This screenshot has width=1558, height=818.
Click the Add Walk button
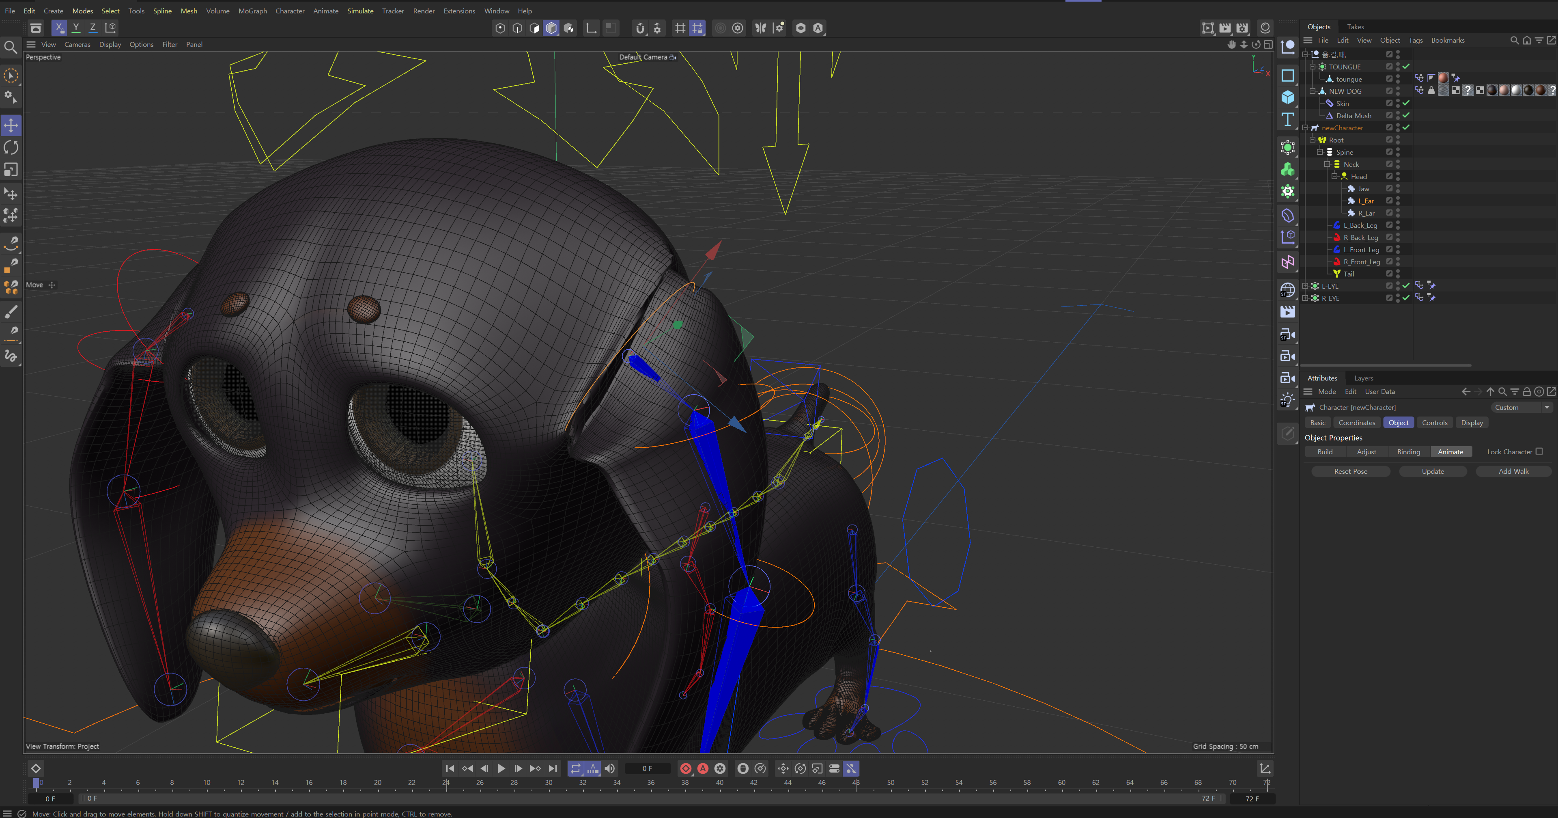(1513, 471)
